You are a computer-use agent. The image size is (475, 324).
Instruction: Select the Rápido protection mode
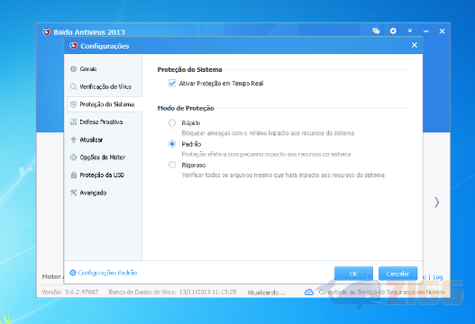coord(172,122)
